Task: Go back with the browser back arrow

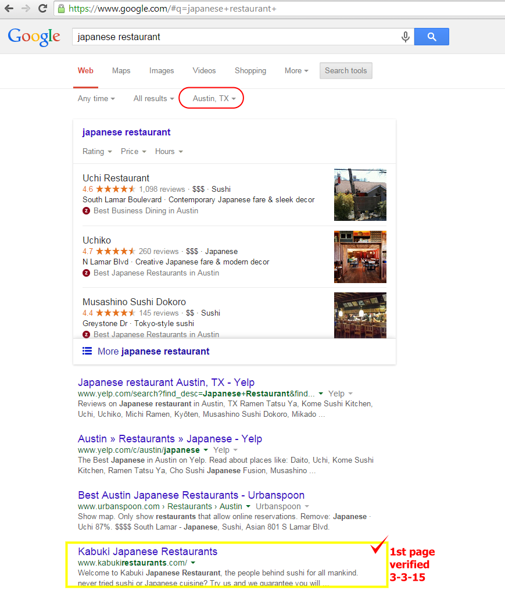Action: tap(9, 8)
